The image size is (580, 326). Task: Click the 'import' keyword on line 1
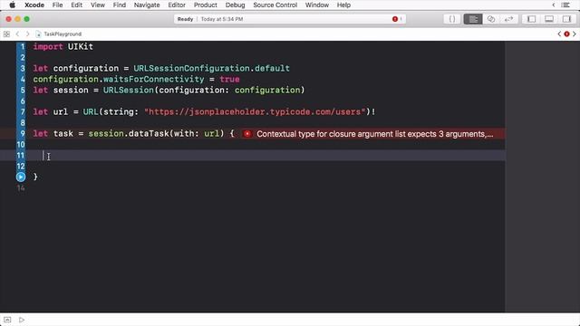(x=48, y=46)
